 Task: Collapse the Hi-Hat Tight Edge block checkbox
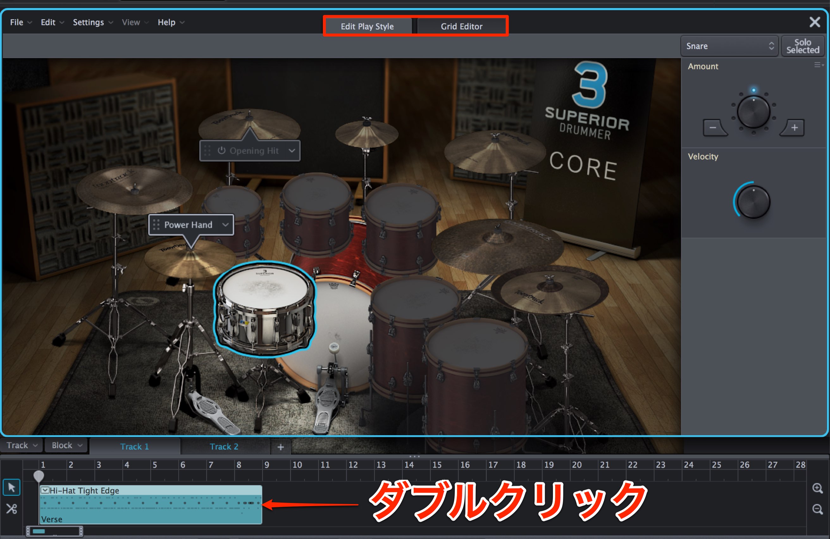(45, 490)
